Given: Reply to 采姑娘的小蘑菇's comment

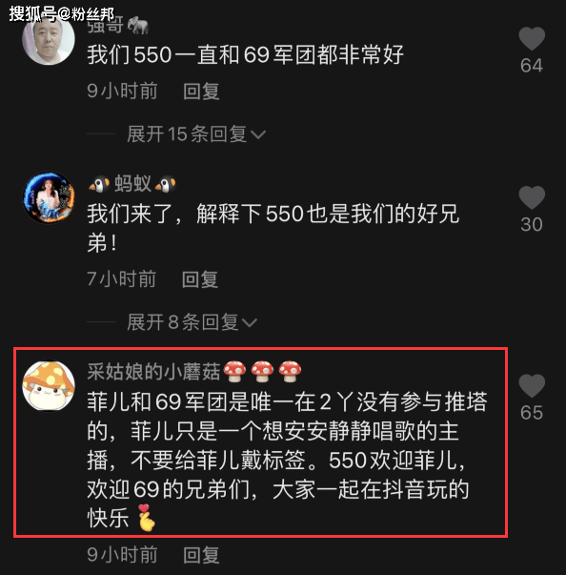Looking at the screenshot, I should [201, 554].
